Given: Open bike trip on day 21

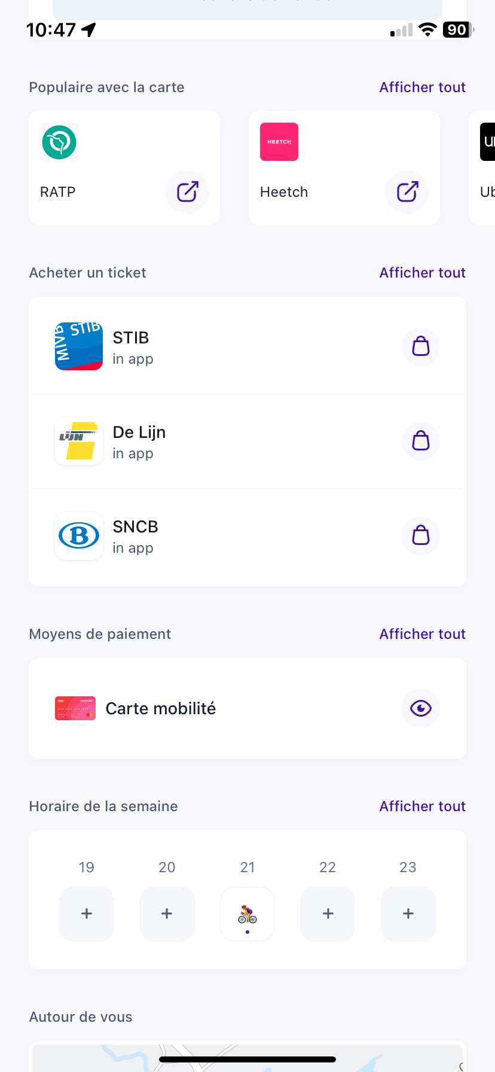Looking at the screenshot, I should coord(247,914).
